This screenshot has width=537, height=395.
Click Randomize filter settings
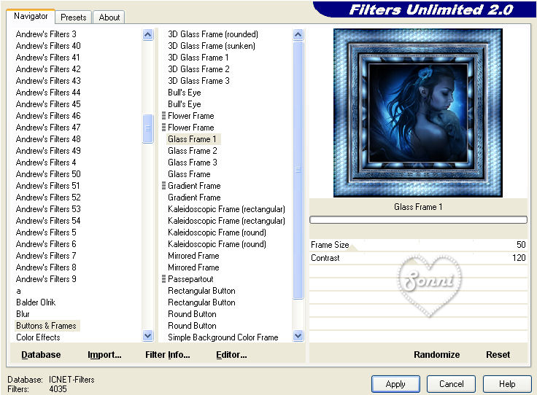point(436,355)
